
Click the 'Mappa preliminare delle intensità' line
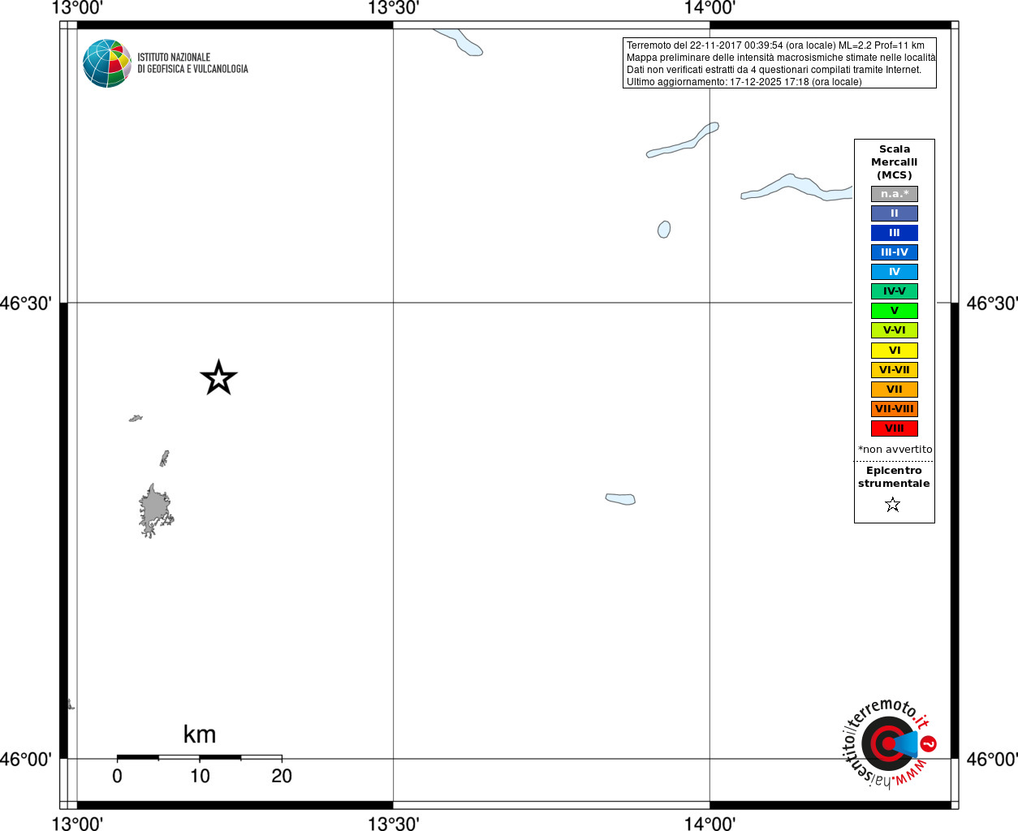tap(781, 58)
